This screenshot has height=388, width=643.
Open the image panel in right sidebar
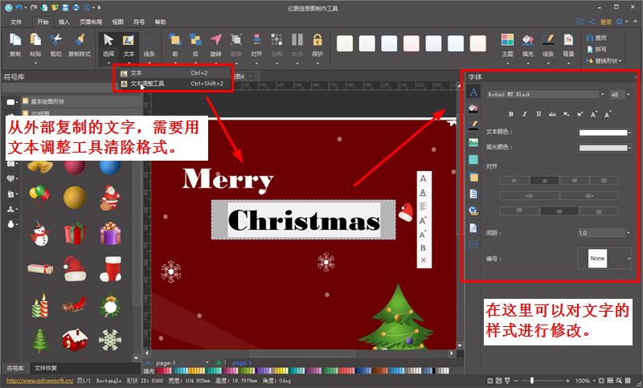click(x=473, y=142)
